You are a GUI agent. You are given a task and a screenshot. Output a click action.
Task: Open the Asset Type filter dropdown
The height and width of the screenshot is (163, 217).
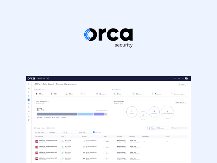85,132
